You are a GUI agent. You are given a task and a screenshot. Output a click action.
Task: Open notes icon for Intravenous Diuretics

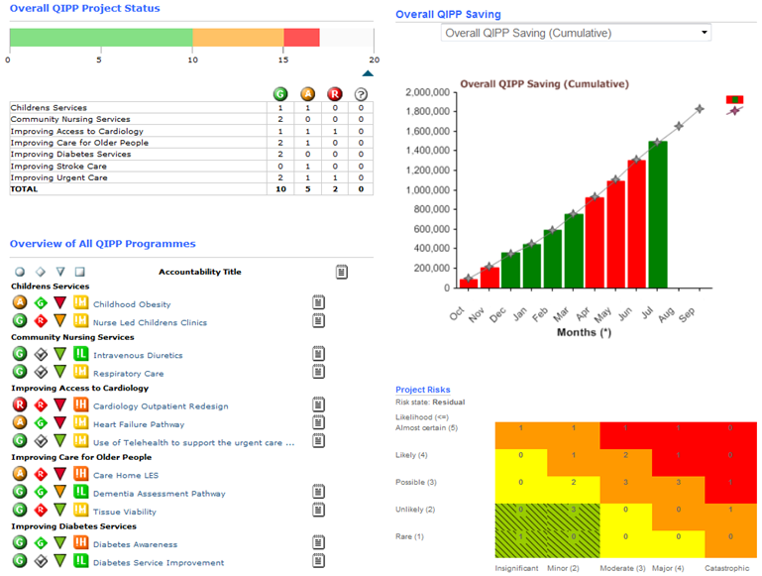[x=318, y=354]
